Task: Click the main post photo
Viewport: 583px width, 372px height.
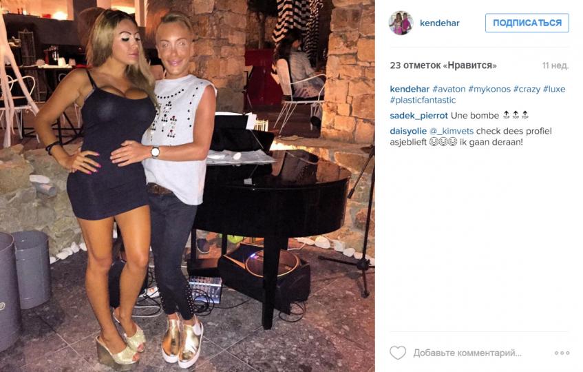Action: tap(187, 186)
